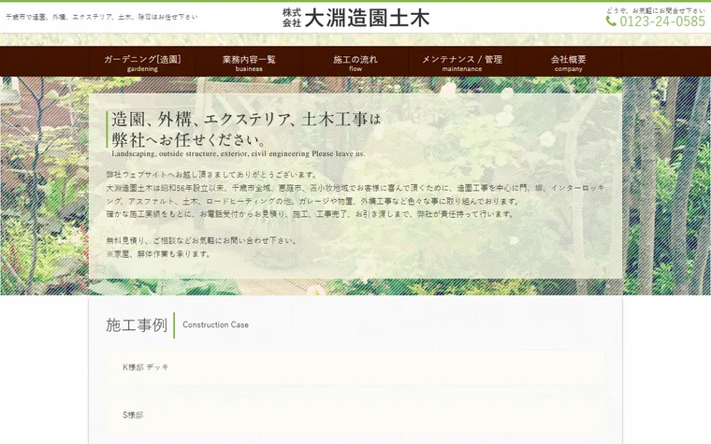Screen dimensions: 711x444
Task: Click the 施工事例 section heading
Action: tap(137, 325)
